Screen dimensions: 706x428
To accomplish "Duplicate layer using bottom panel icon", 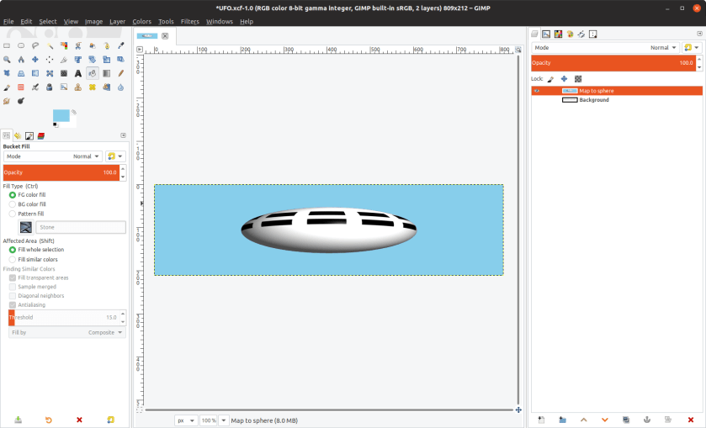I will click(626, 419).
